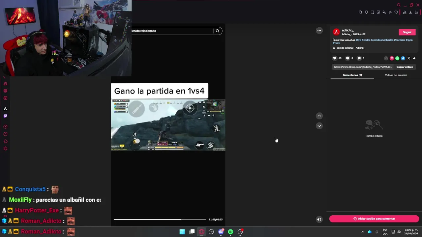The image size is (422, 237).
Task: Share via the pink send-to-friends icon
Action: pos(392,58)
